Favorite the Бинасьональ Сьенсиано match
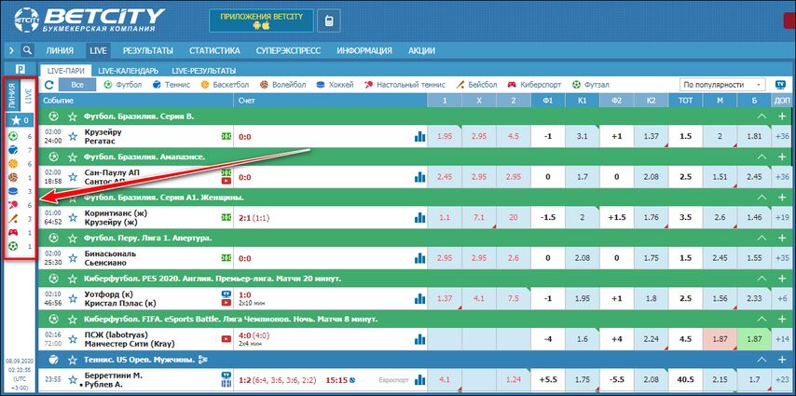 pos(73,258)
